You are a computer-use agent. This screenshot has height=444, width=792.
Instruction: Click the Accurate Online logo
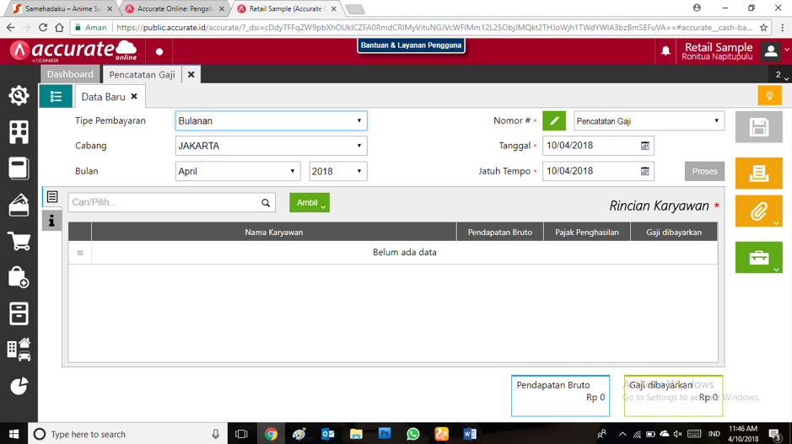[x=73, y=51]
